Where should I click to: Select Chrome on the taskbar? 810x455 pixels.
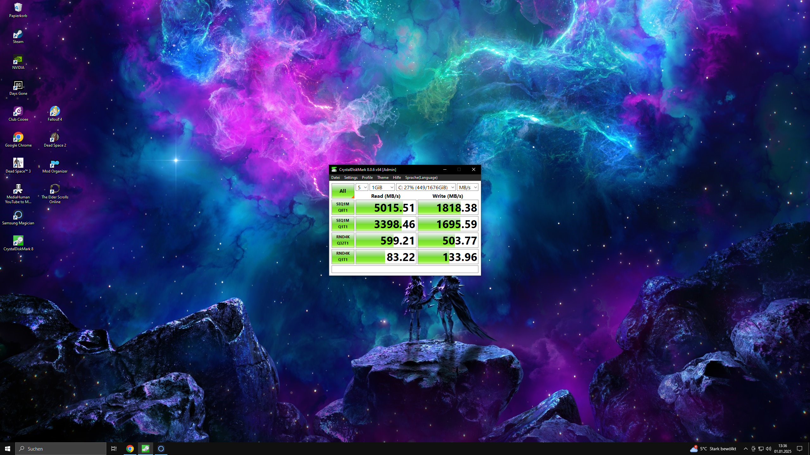[x=130, y=448]
